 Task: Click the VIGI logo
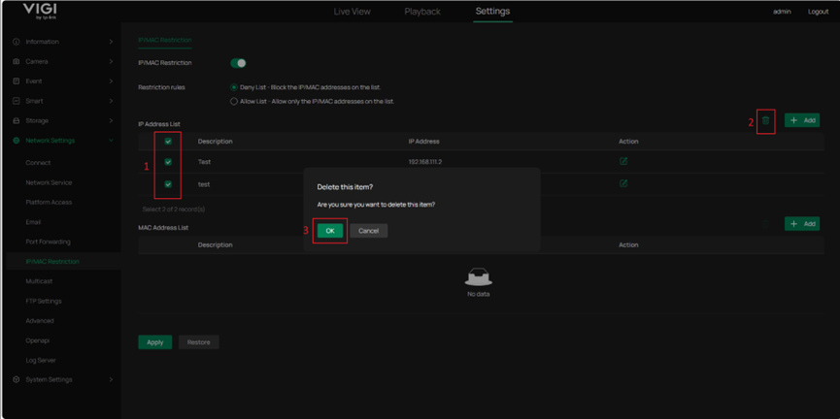(40, 11)
